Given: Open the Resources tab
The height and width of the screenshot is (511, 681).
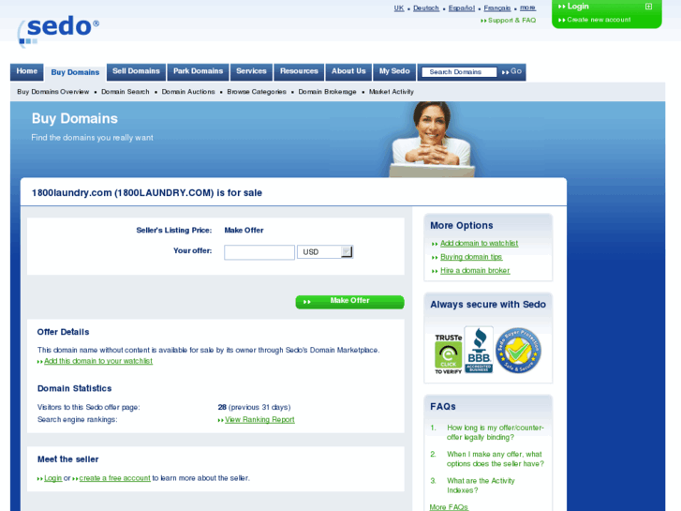Looking at the screenshot, I should 299,71.
